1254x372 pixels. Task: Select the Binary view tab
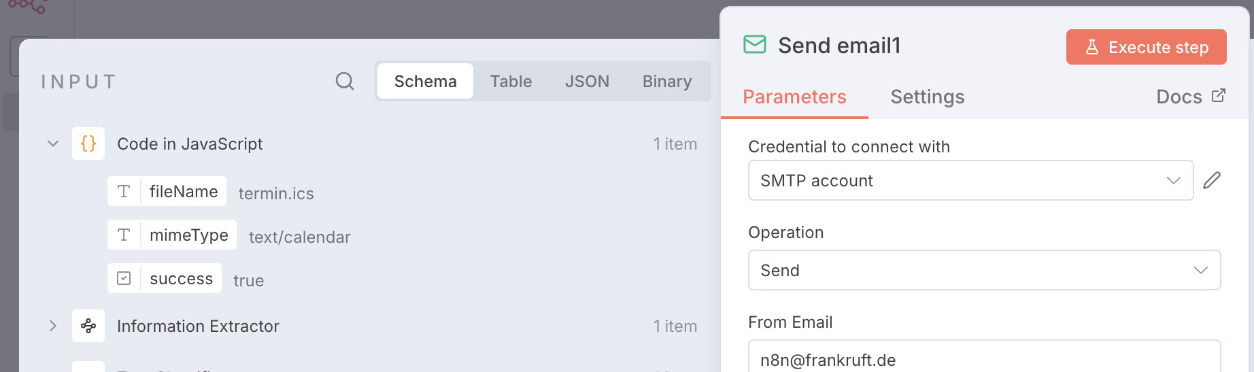(666, 82)
